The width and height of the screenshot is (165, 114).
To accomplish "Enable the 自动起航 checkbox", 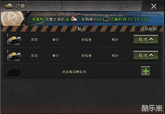I will tap(137, 29).
